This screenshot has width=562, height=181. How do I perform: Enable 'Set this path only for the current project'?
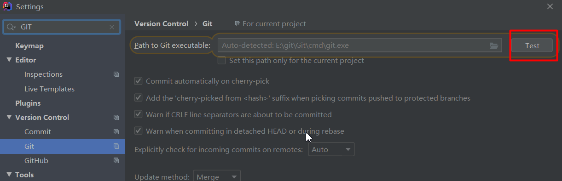222,60
